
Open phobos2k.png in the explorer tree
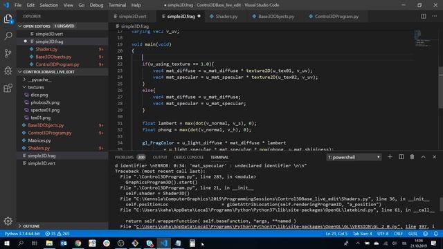45,102
